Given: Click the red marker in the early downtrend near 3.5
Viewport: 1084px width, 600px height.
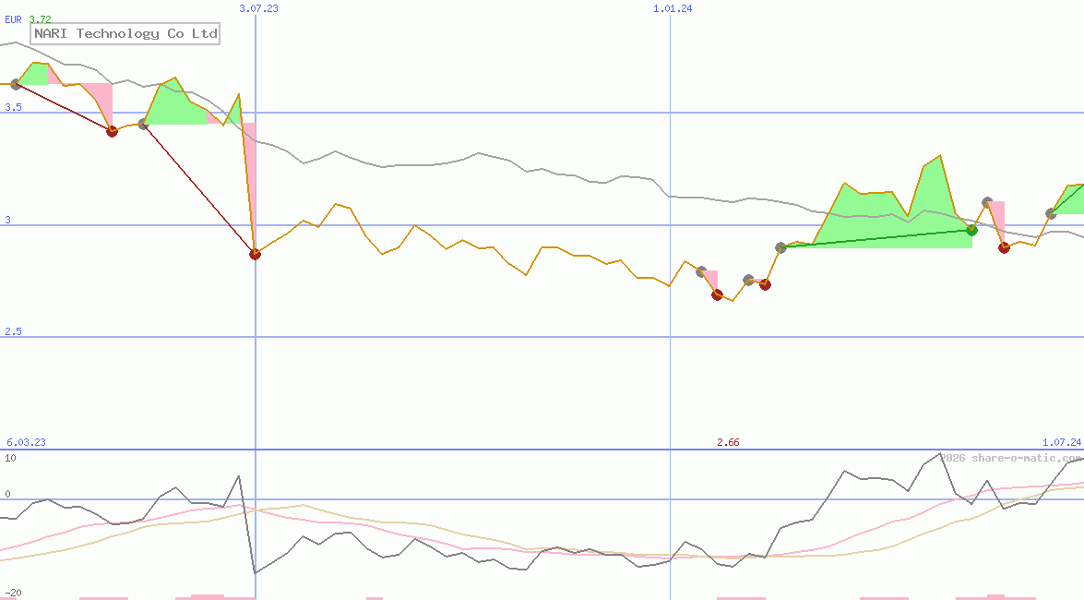Looking at the screenshot, I should [x=112, y=131].
